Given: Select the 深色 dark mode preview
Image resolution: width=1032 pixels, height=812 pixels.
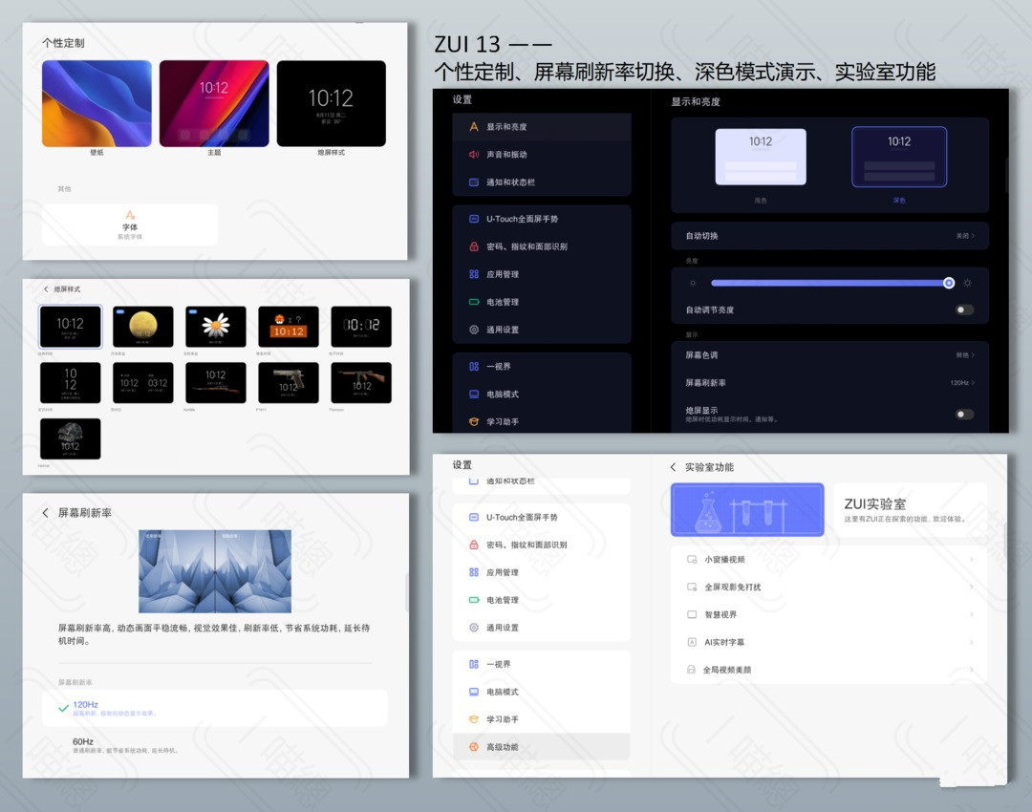Looking at the screenshot, I should (x=899, y=157).
